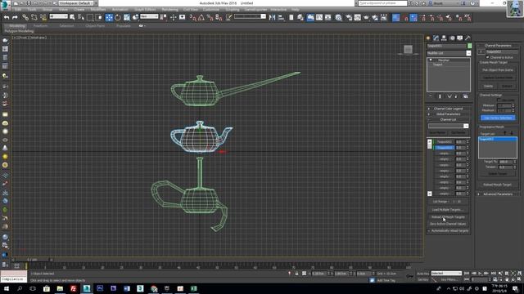The width and height of the screenshot is (524, 294).
Task: Open the Customize menu
Action: (211, 10)
